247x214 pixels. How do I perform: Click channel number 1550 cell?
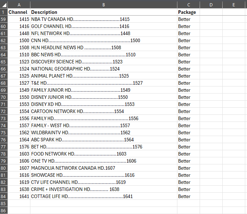pyautogui.click(x=19, y=97)
